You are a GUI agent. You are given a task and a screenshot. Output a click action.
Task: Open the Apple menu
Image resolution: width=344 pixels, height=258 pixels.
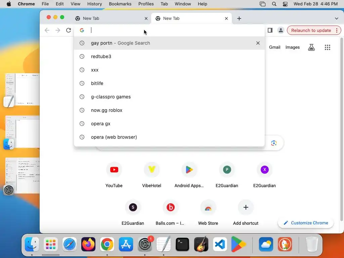[9, 4]
